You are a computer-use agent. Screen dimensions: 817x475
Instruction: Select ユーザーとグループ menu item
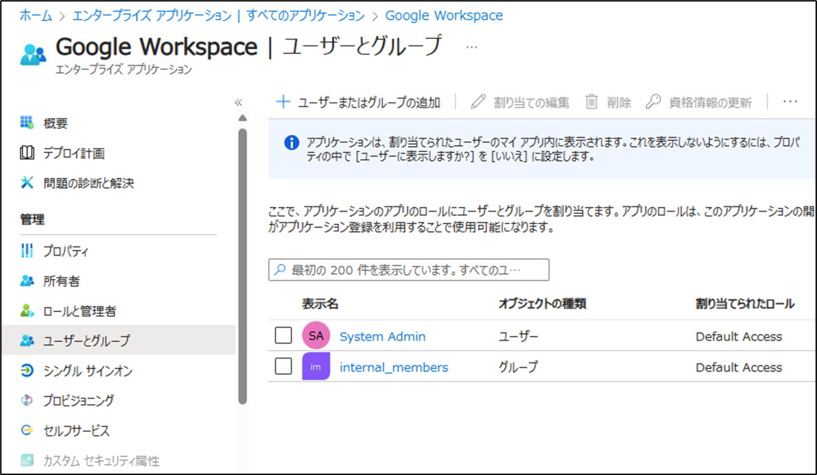tap(119, 340)
